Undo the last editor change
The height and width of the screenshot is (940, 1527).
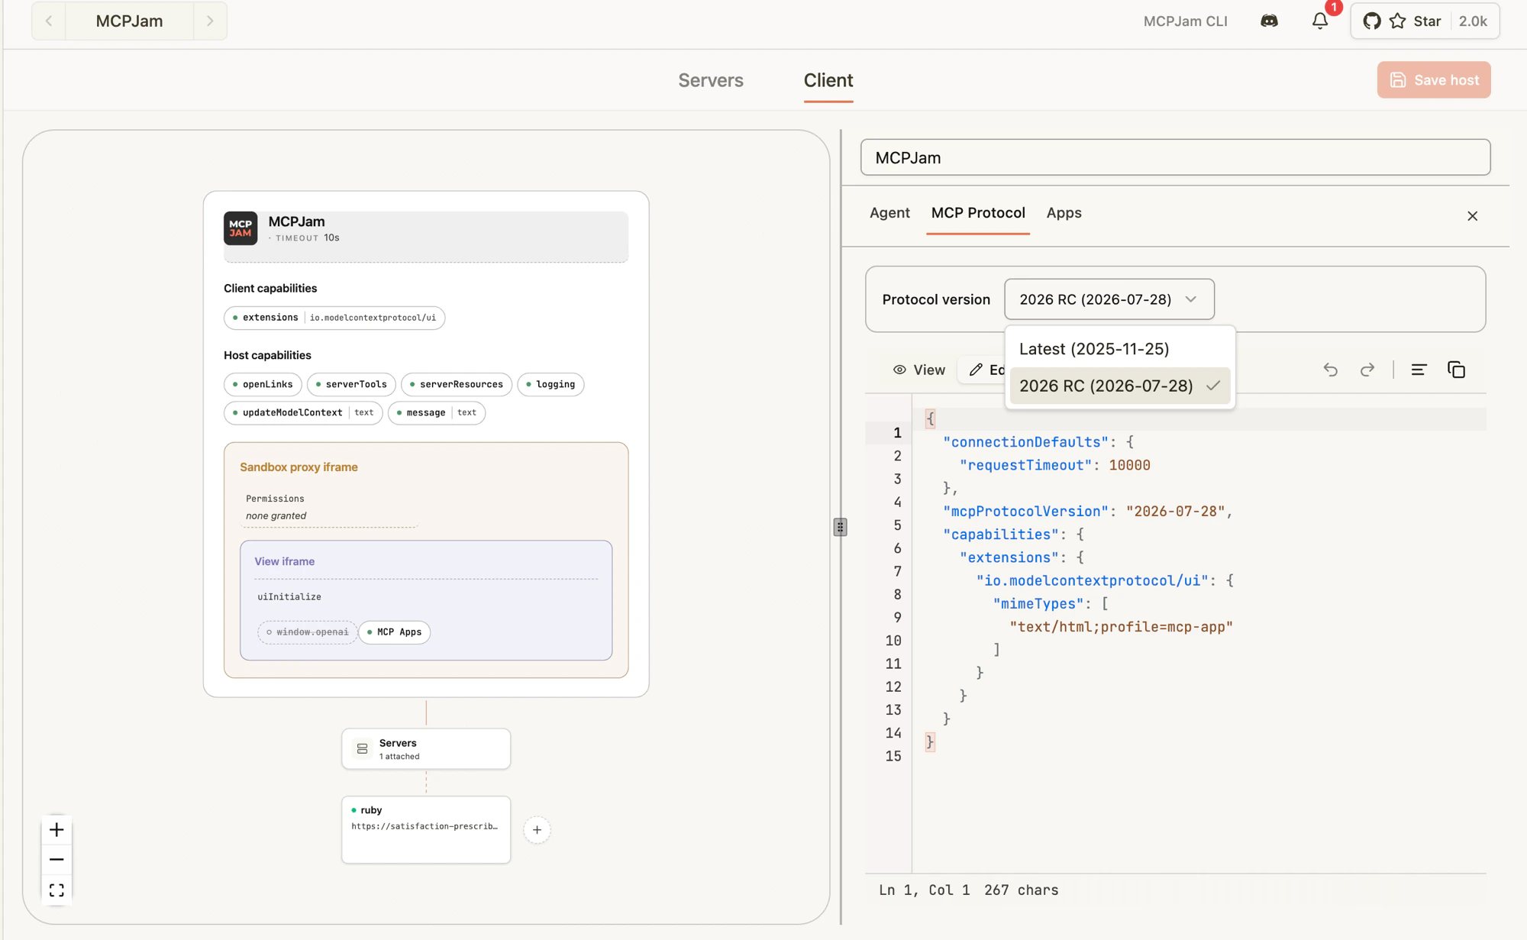pyautogui.click(x=1330, y=370)
